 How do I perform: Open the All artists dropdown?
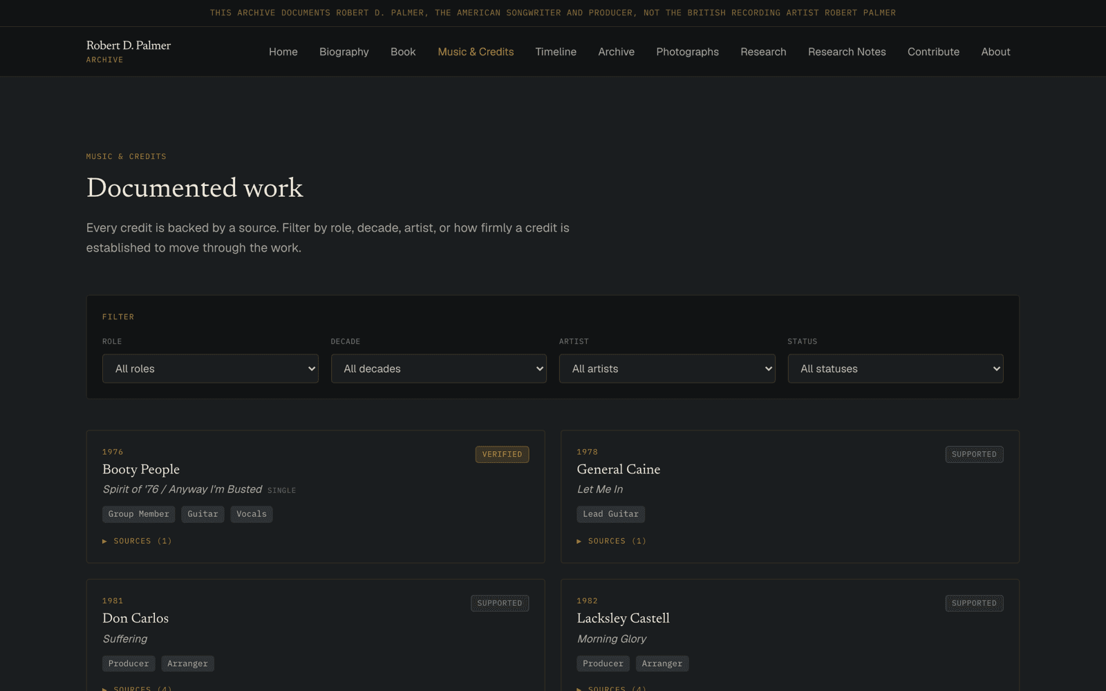[x=667, y=368]
